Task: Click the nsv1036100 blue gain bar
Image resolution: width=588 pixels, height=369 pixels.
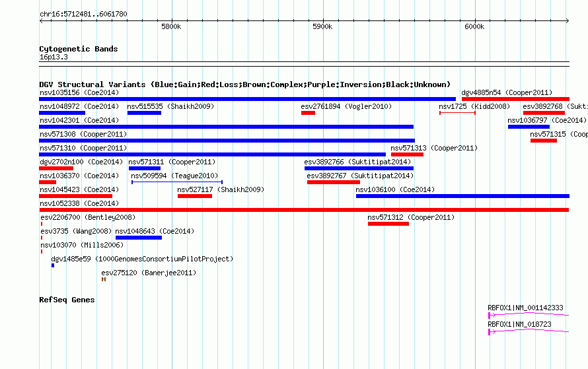Action: [x=462, y=196]
